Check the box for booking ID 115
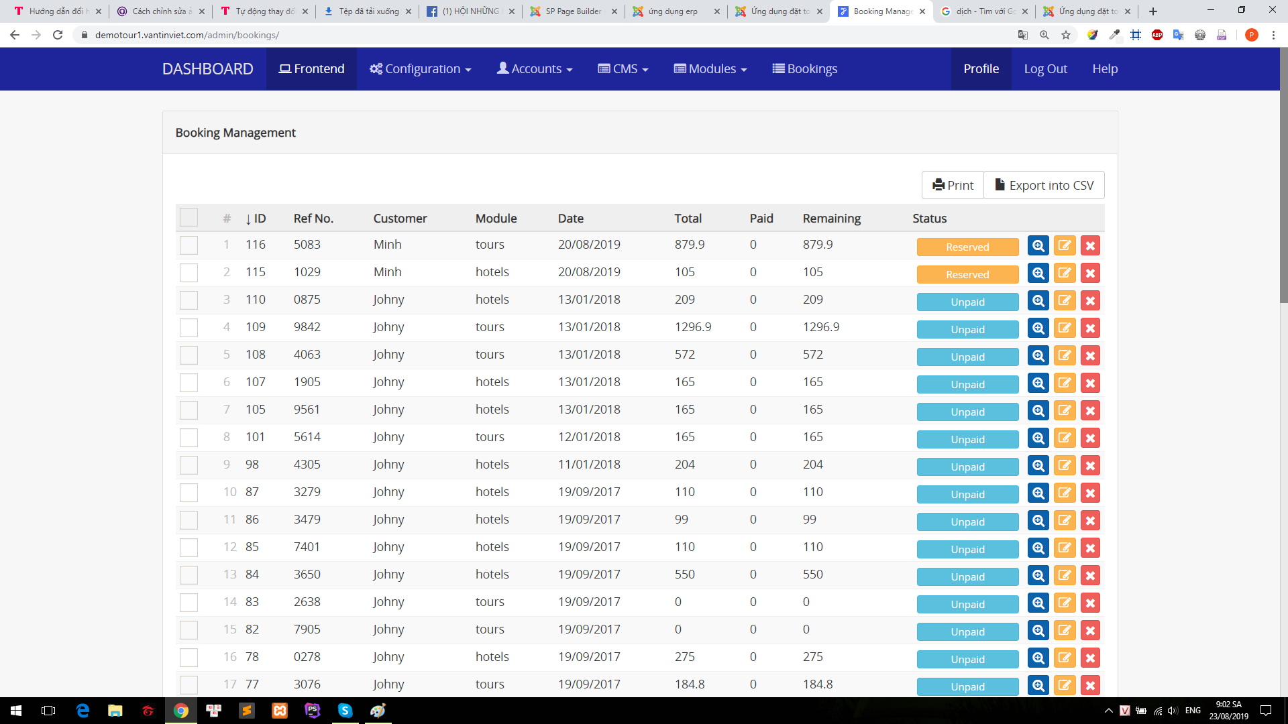1288x724 pixels. tap(189, 273)
